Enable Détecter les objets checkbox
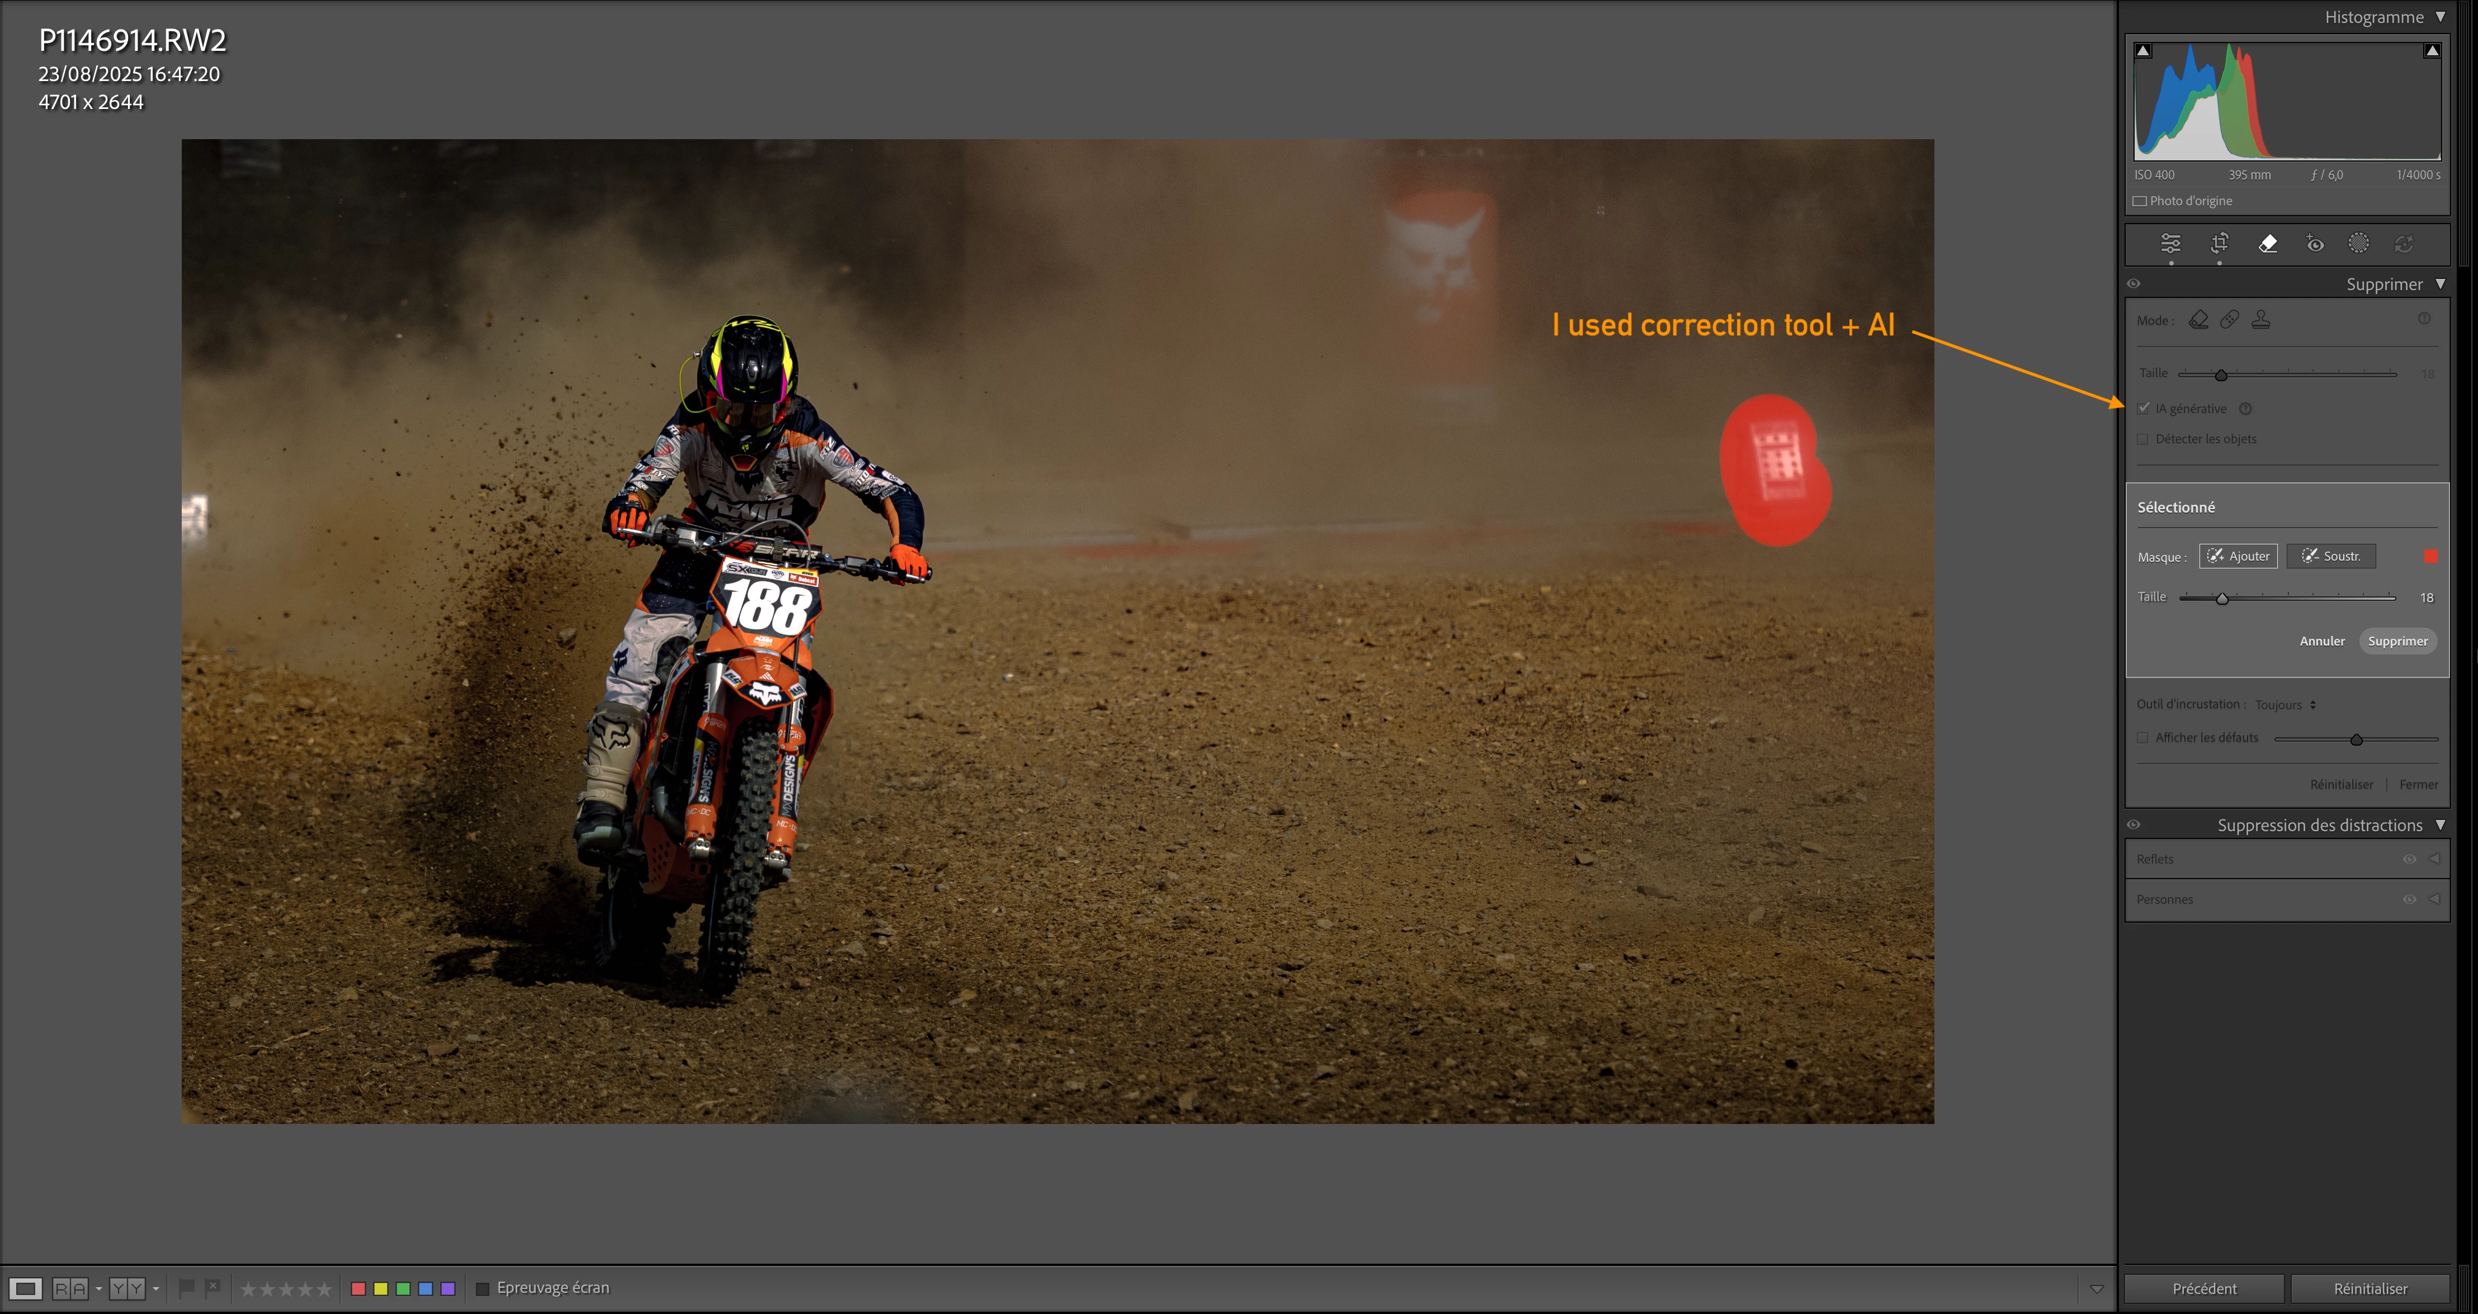 click(x=2143, y=439)
